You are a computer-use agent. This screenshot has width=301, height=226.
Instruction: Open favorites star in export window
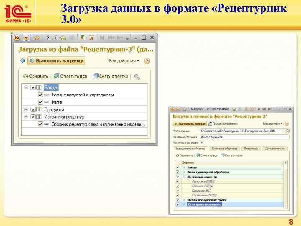(x=185, y=109)
